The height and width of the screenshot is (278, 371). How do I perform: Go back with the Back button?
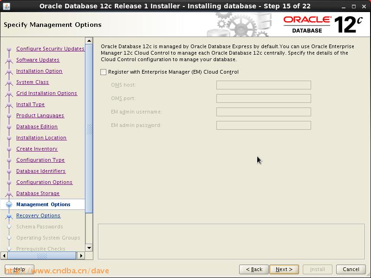(x=254, y=269)
